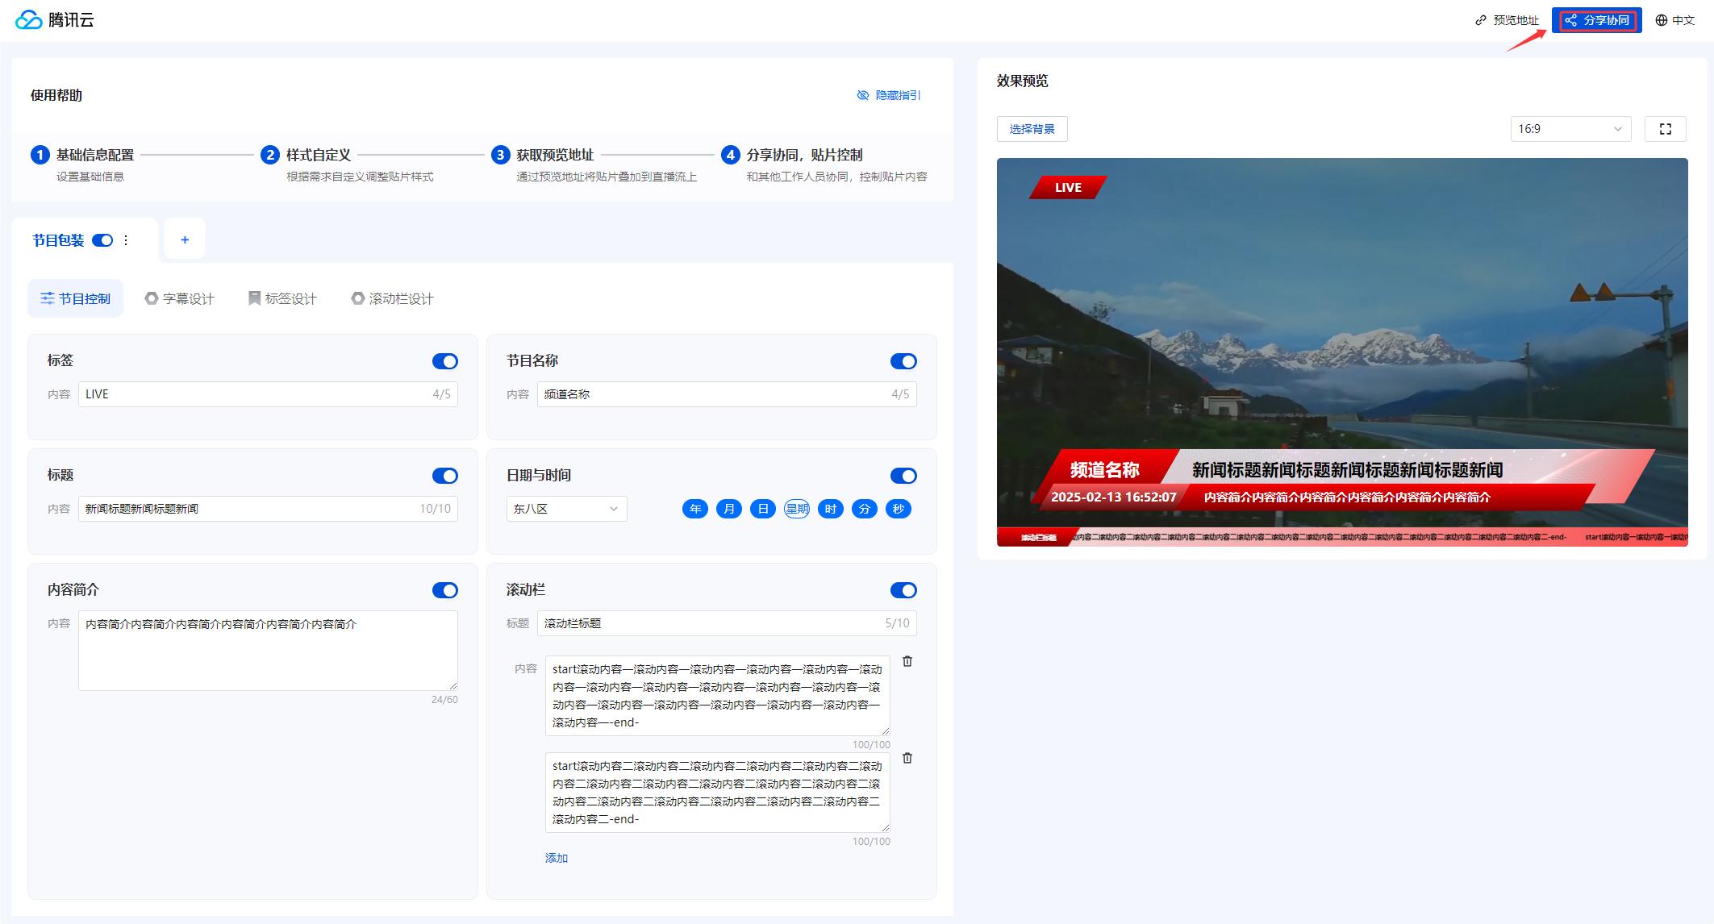Image resolution: width=1714 pixels, height=924 pixels.
Task: Delete the first scrolling content entry
Action: coord(907,661)
